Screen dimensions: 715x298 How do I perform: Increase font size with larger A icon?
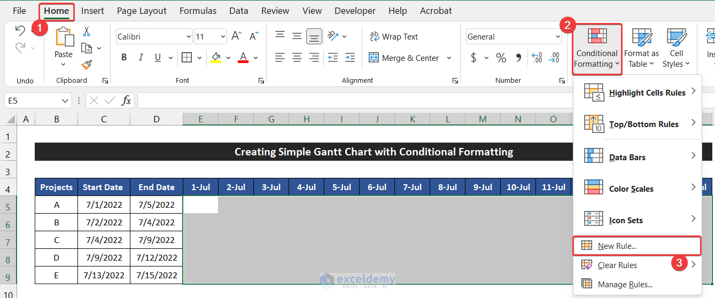click(236, 36)
